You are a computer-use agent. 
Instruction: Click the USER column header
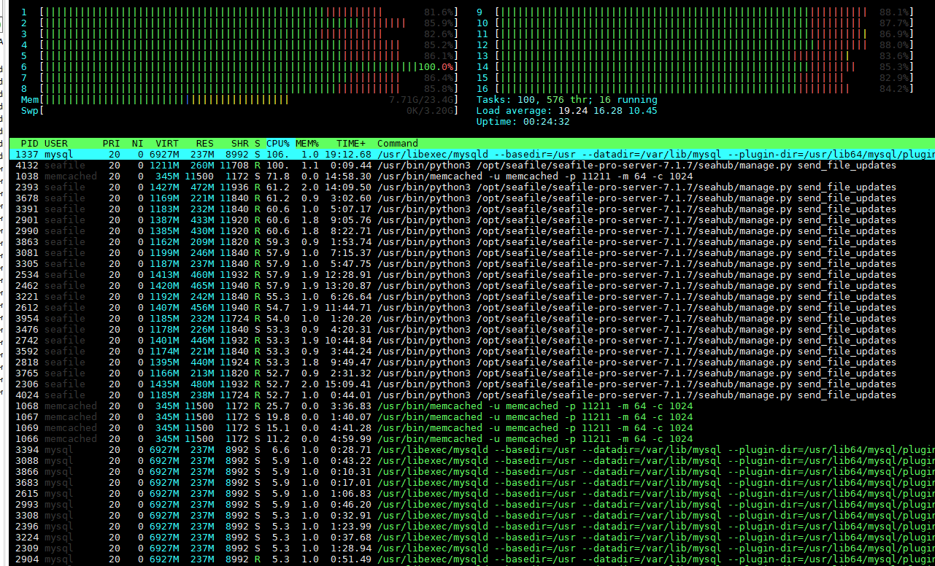pos(56,144)
